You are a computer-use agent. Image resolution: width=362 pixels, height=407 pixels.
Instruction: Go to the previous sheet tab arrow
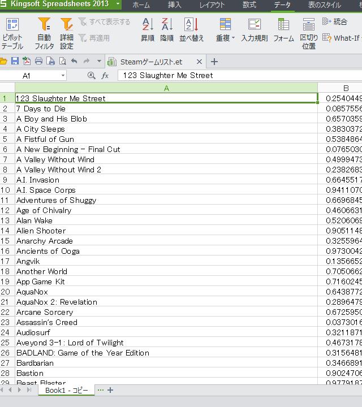tap(10, 390)
